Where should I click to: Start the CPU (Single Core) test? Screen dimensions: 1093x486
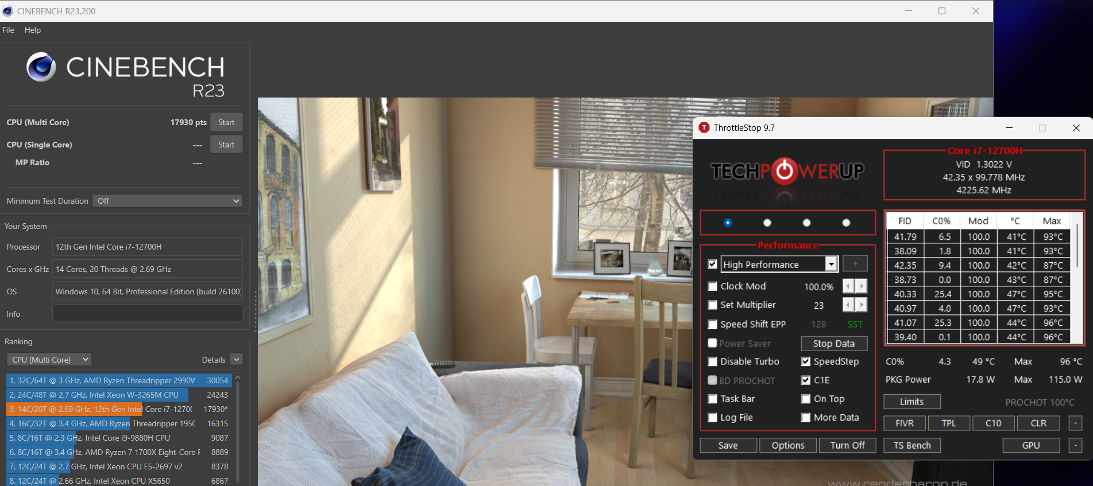coord(226,145)
